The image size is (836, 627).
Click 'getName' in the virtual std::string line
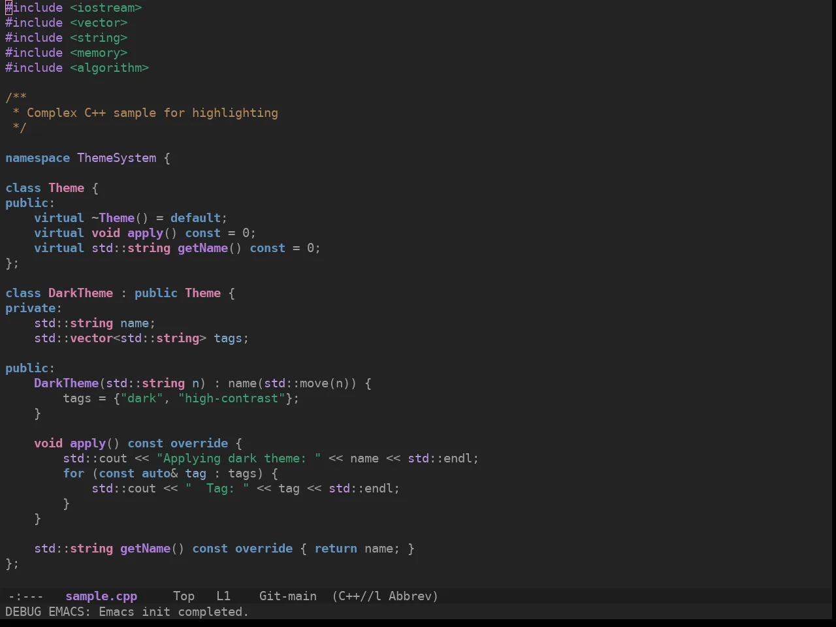click(x=202, y=248)
